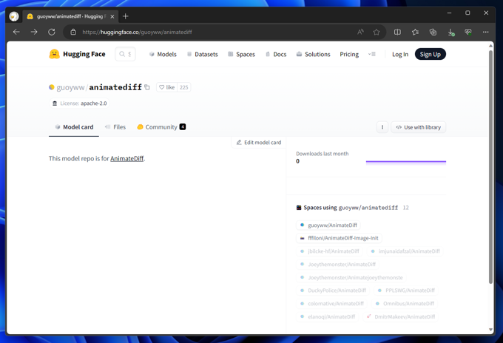This screenshot has height=343, width=503.
Task: Open the guoyww author link
Action: 70,87
